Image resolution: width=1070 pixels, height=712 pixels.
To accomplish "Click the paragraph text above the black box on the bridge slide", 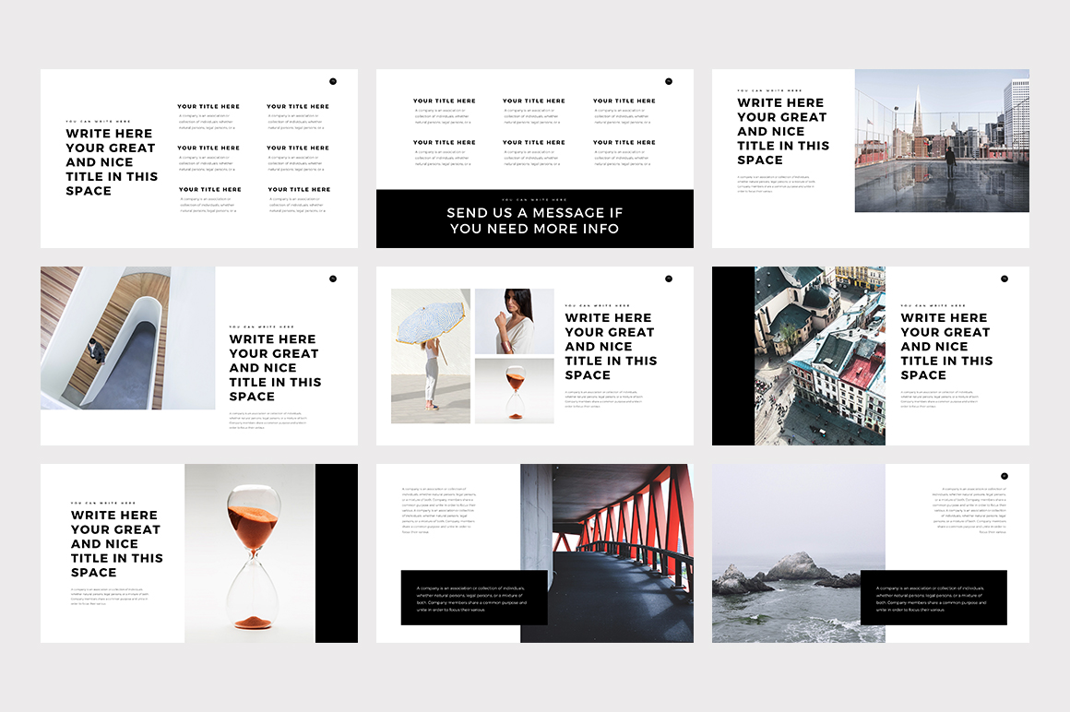I will (x=439, y=510).
